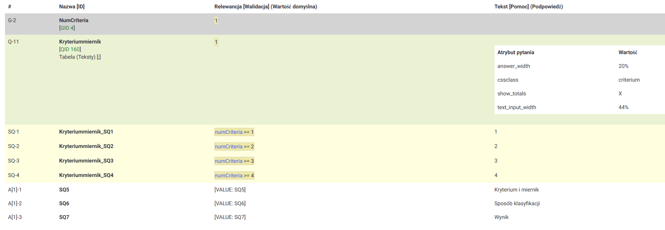Viewport: 665px width, 230px height.
Task: Click the [VALUE: SQ6] cell
Action: click(230, 203)
